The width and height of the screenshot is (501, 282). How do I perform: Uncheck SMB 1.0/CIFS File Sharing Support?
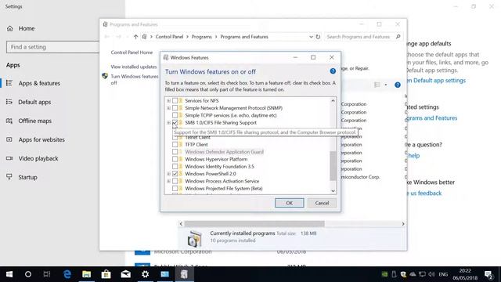tap(175, 123)
